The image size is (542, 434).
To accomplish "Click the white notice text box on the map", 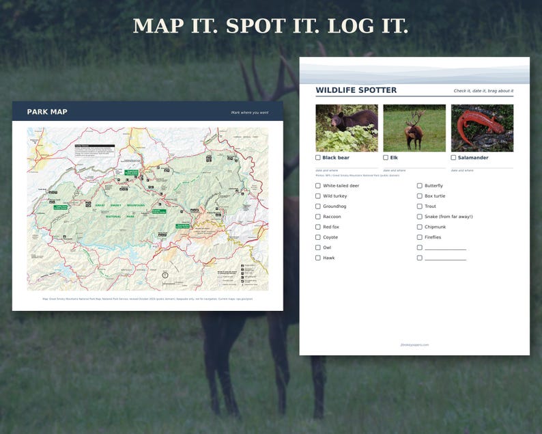I will (x=95, y=151).
